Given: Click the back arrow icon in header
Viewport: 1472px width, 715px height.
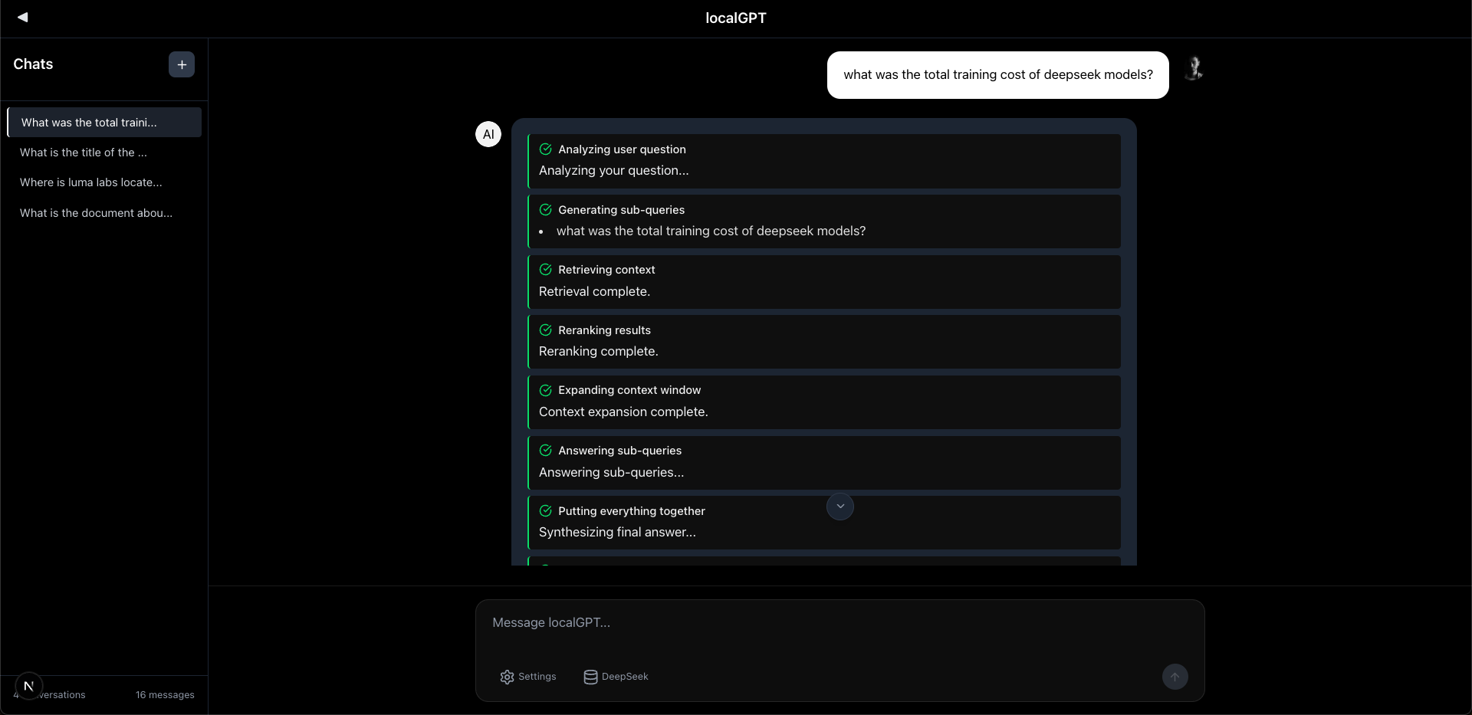Looking at the screenshot, I should coord(22,17).
